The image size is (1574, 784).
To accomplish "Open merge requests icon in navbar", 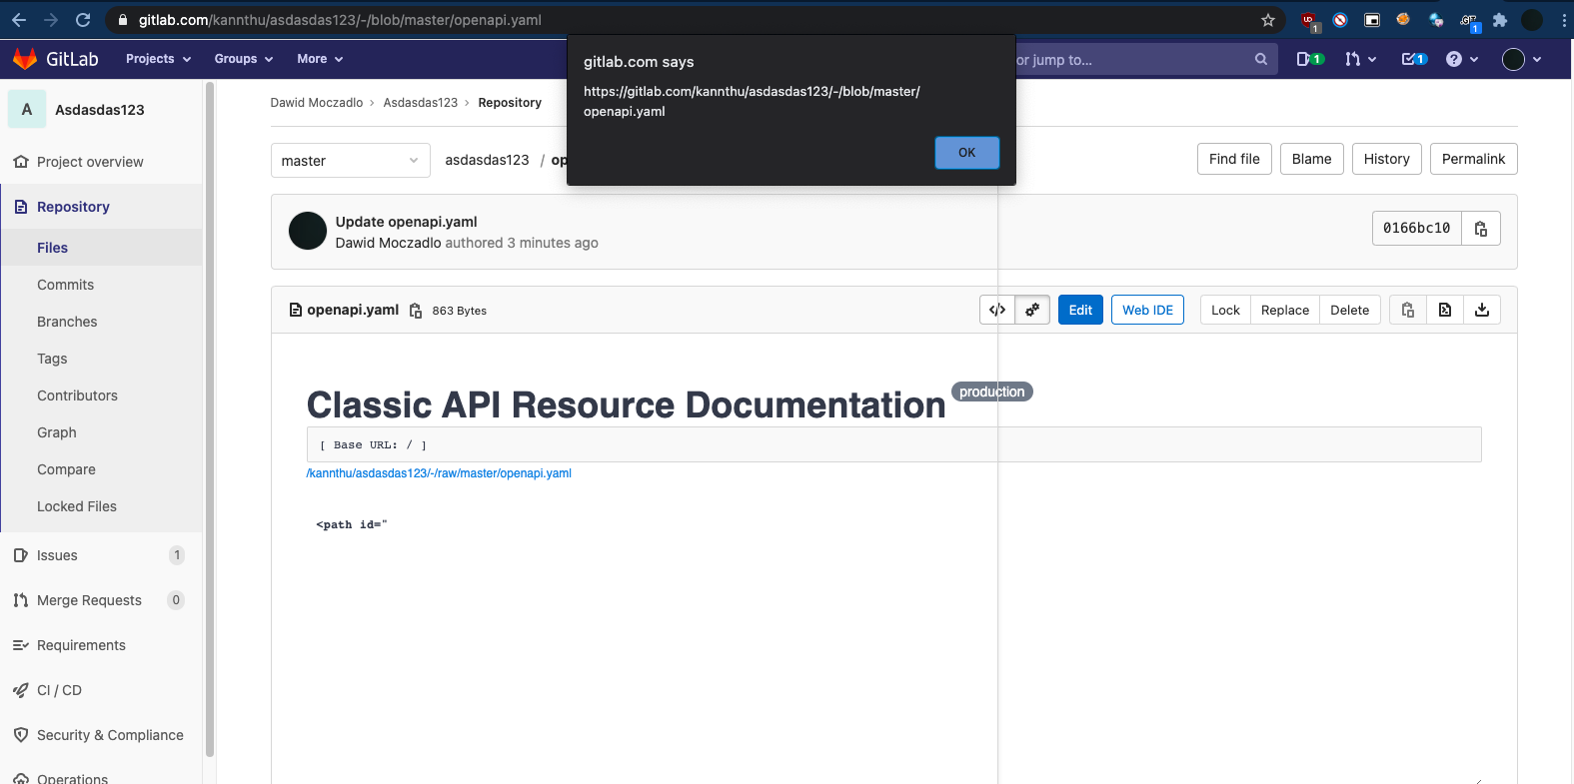I will (1360, 59).
